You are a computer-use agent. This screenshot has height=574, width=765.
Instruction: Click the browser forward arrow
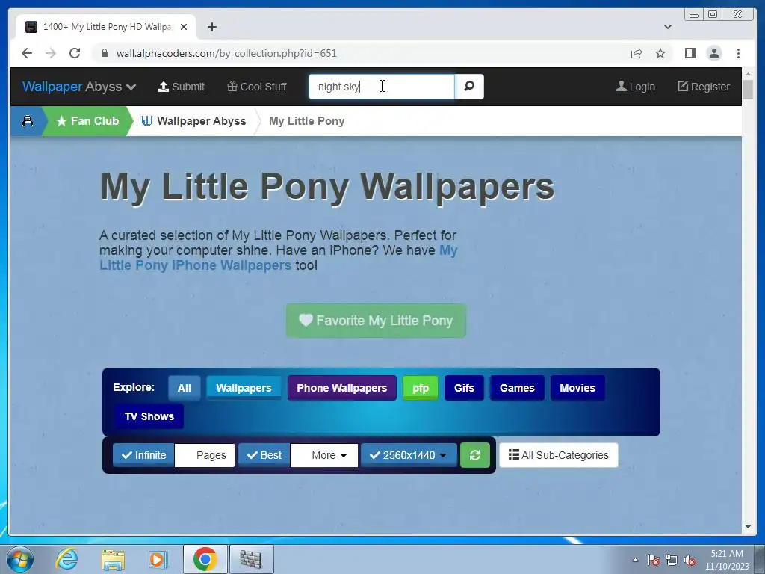pos(51,53)
